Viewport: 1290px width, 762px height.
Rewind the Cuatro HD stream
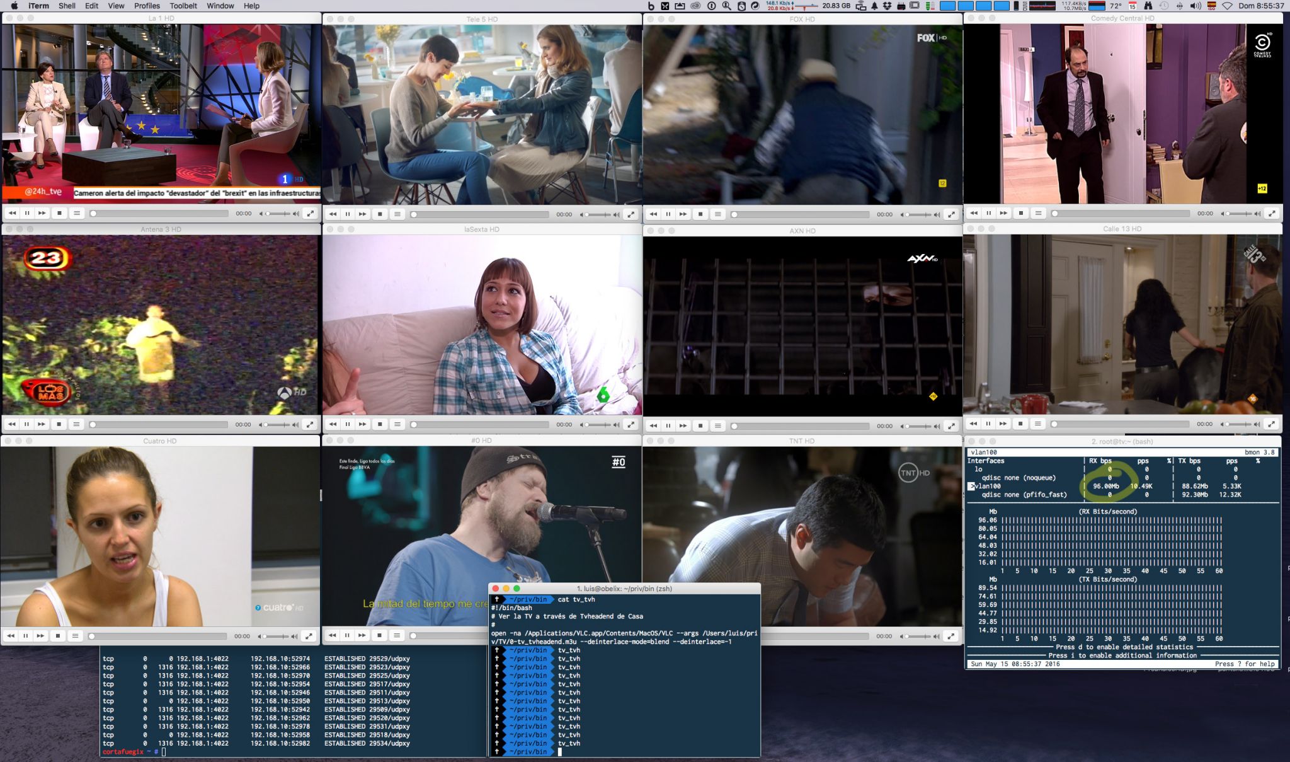click(11, 636)
